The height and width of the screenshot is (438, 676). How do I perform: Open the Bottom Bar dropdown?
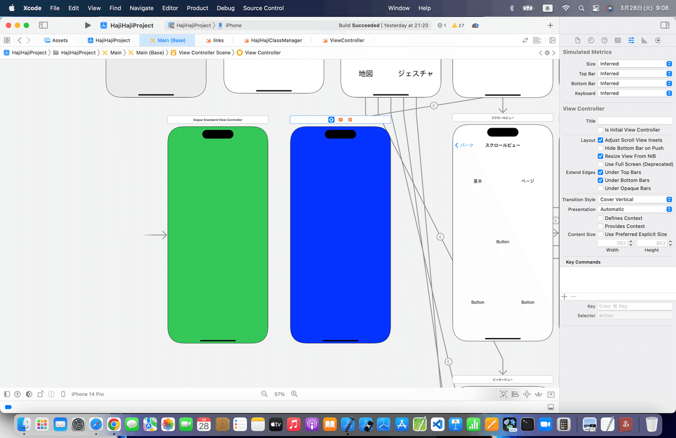point(635,84)
